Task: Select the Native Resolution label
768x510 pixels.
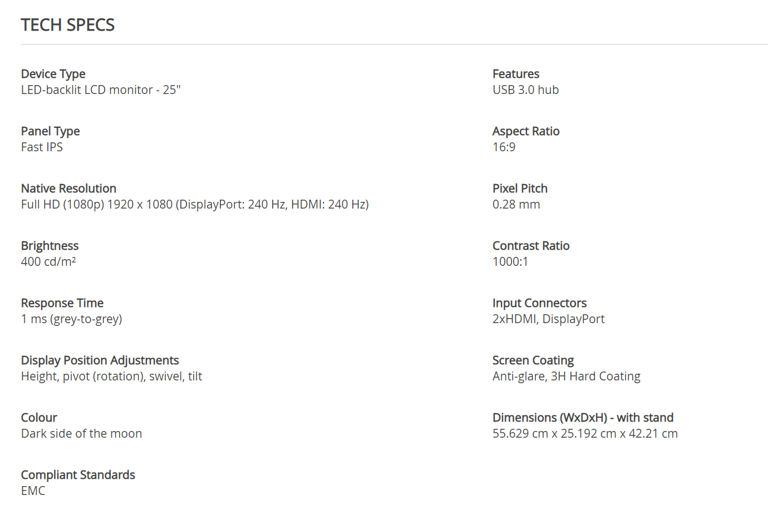Action: [x=68, y=189]
